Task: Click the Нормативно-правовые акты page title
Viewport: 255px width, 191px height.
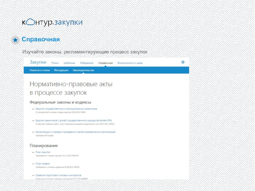Action: click(x=71, y=88)
